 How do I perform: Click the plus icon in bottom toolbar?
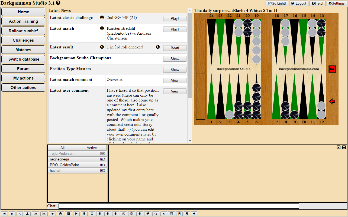pyautogui.click(x=194, y=214)
